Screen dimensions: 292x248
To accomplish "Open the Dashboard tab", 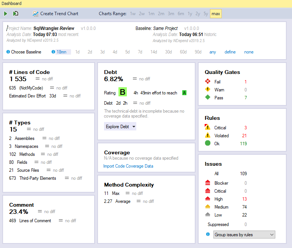I will (12, 3).
